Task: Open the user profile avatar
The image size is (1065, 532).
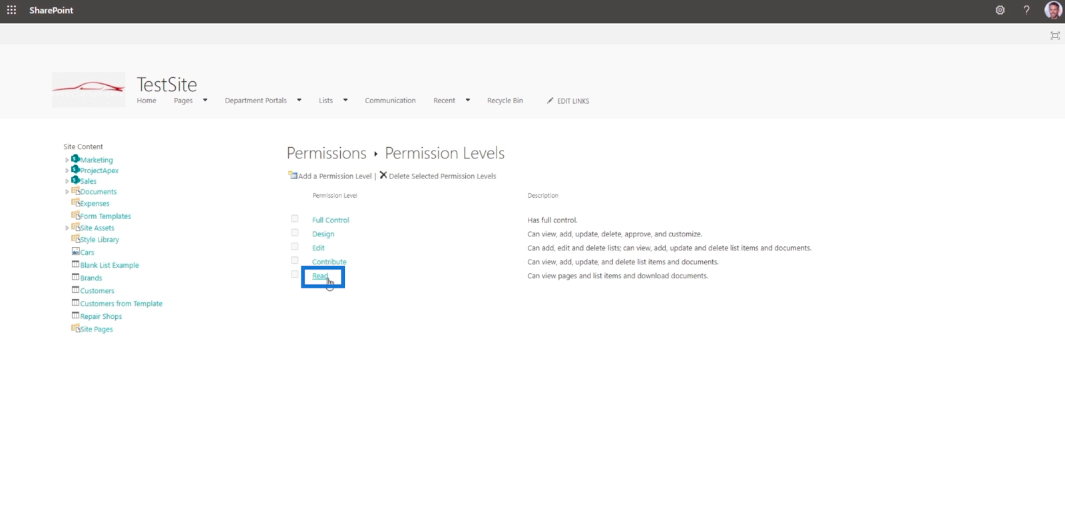Action: 1053,10
